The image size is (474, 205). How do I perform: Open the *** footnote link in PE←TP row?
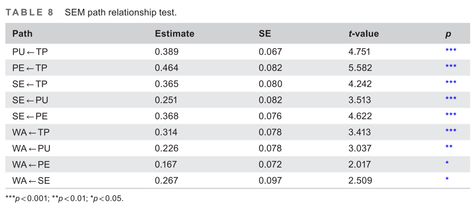451,67
